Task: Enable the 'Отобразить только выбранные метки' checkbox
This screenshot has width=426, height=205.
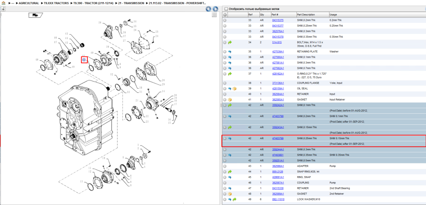Action: coord(226,9)
